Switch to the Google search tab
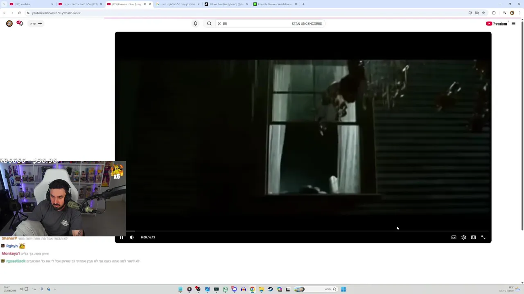 176,4
